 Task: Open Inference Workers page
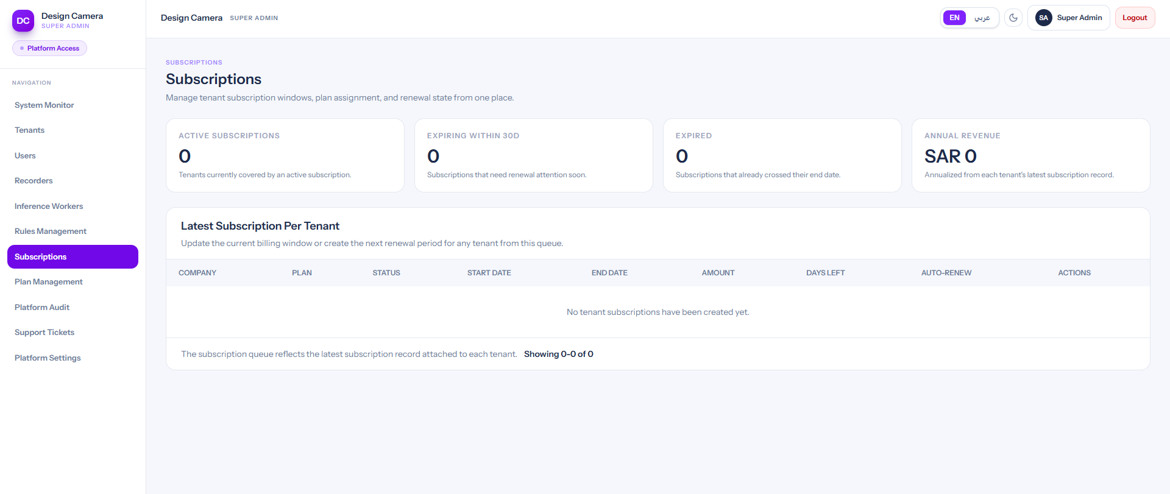click(73, 206)
